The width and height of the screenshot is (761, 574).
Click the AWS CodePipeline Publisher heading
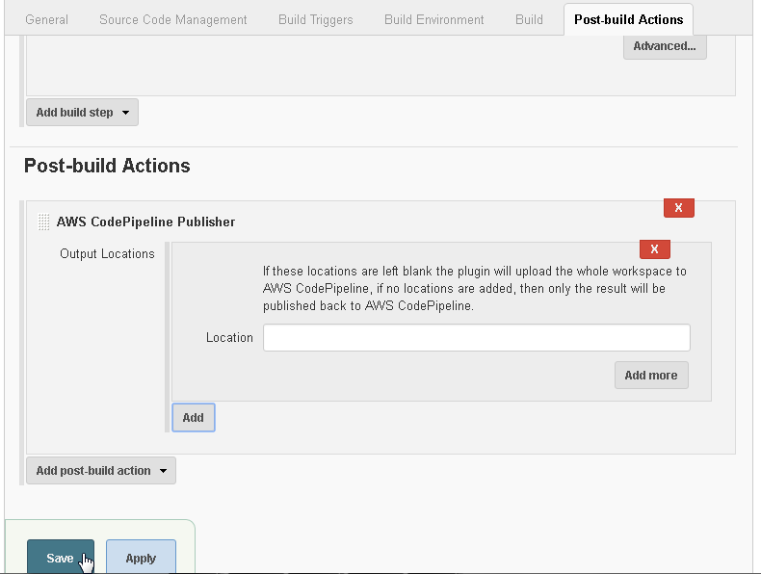point(145,222)
